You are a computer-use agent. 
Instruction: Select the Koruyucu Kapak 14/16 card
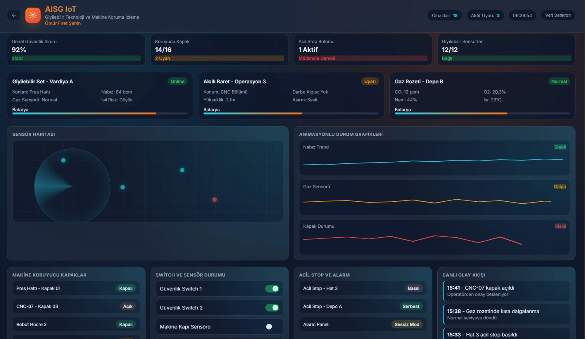click(x=219, y=50)
